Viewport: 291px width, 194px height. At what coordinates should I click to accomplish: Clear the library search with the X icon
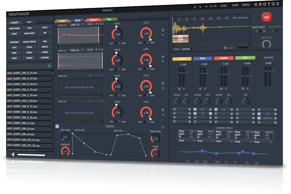pyautogui.click(x=49, y=66)
